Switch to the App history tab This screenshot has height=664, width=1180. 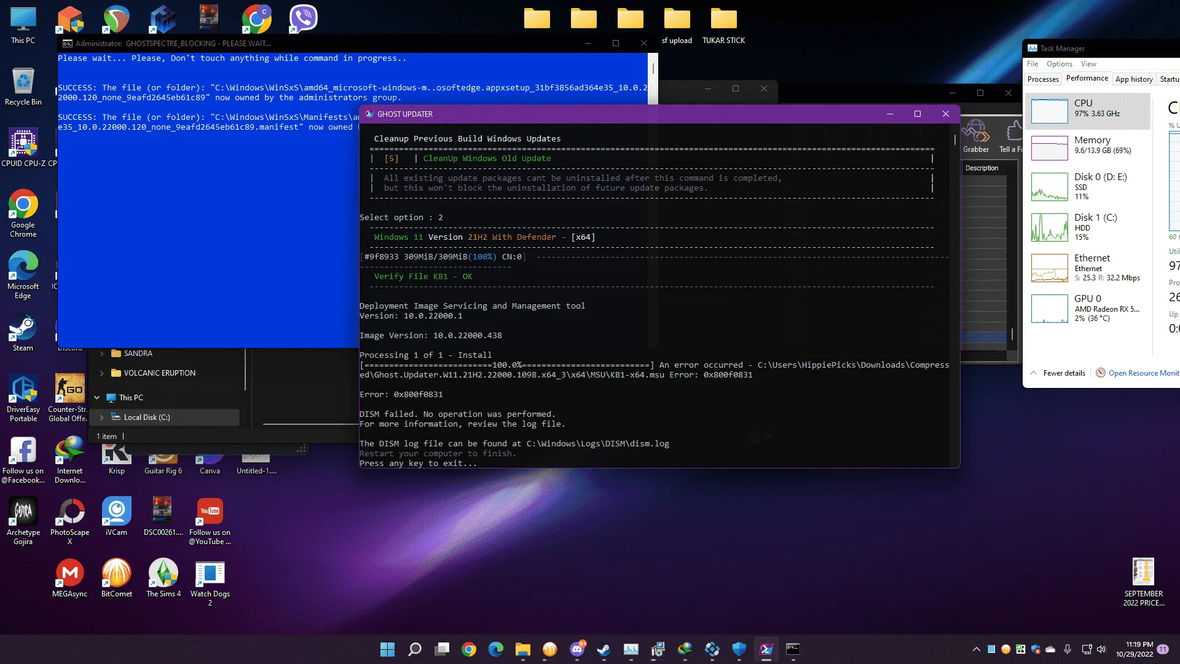click(x=1134, y=79)
